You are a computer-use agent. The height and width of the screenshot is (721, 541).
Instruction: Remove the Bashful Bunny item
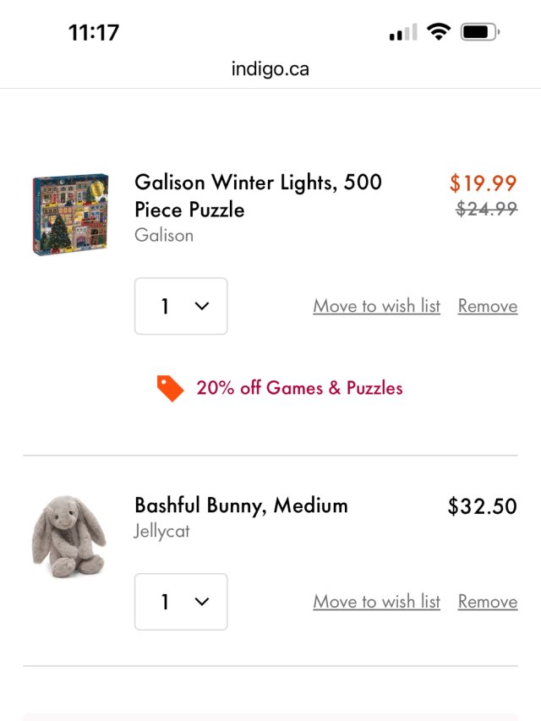[487, 602]
